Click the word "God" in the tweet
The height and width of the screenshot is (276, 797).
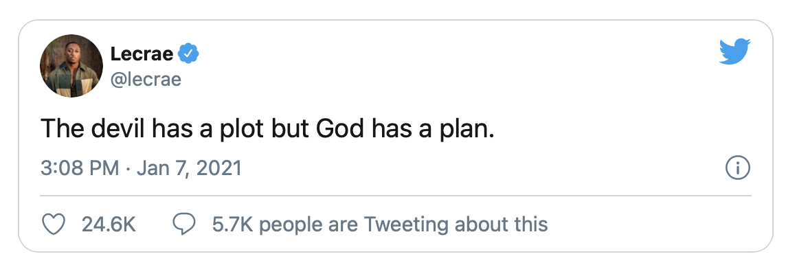coord(343,130)
